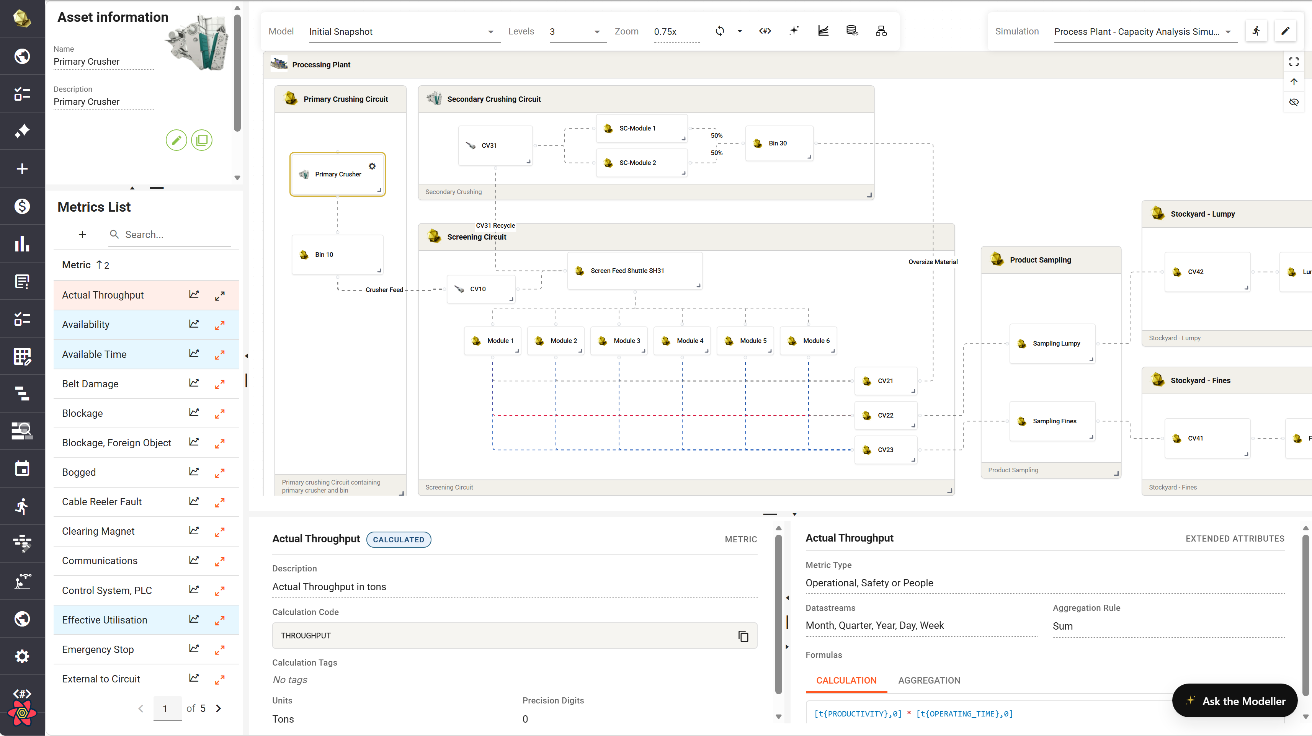
Task: Switch to the CALCULATION formulas tab
Action: [846, 681]
